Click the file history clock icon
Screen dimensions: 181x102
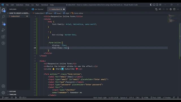[171, 9]
